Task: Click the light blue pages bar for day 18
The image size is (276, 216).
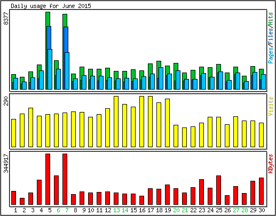Action: pyautogui.click(x=161, y=78)
